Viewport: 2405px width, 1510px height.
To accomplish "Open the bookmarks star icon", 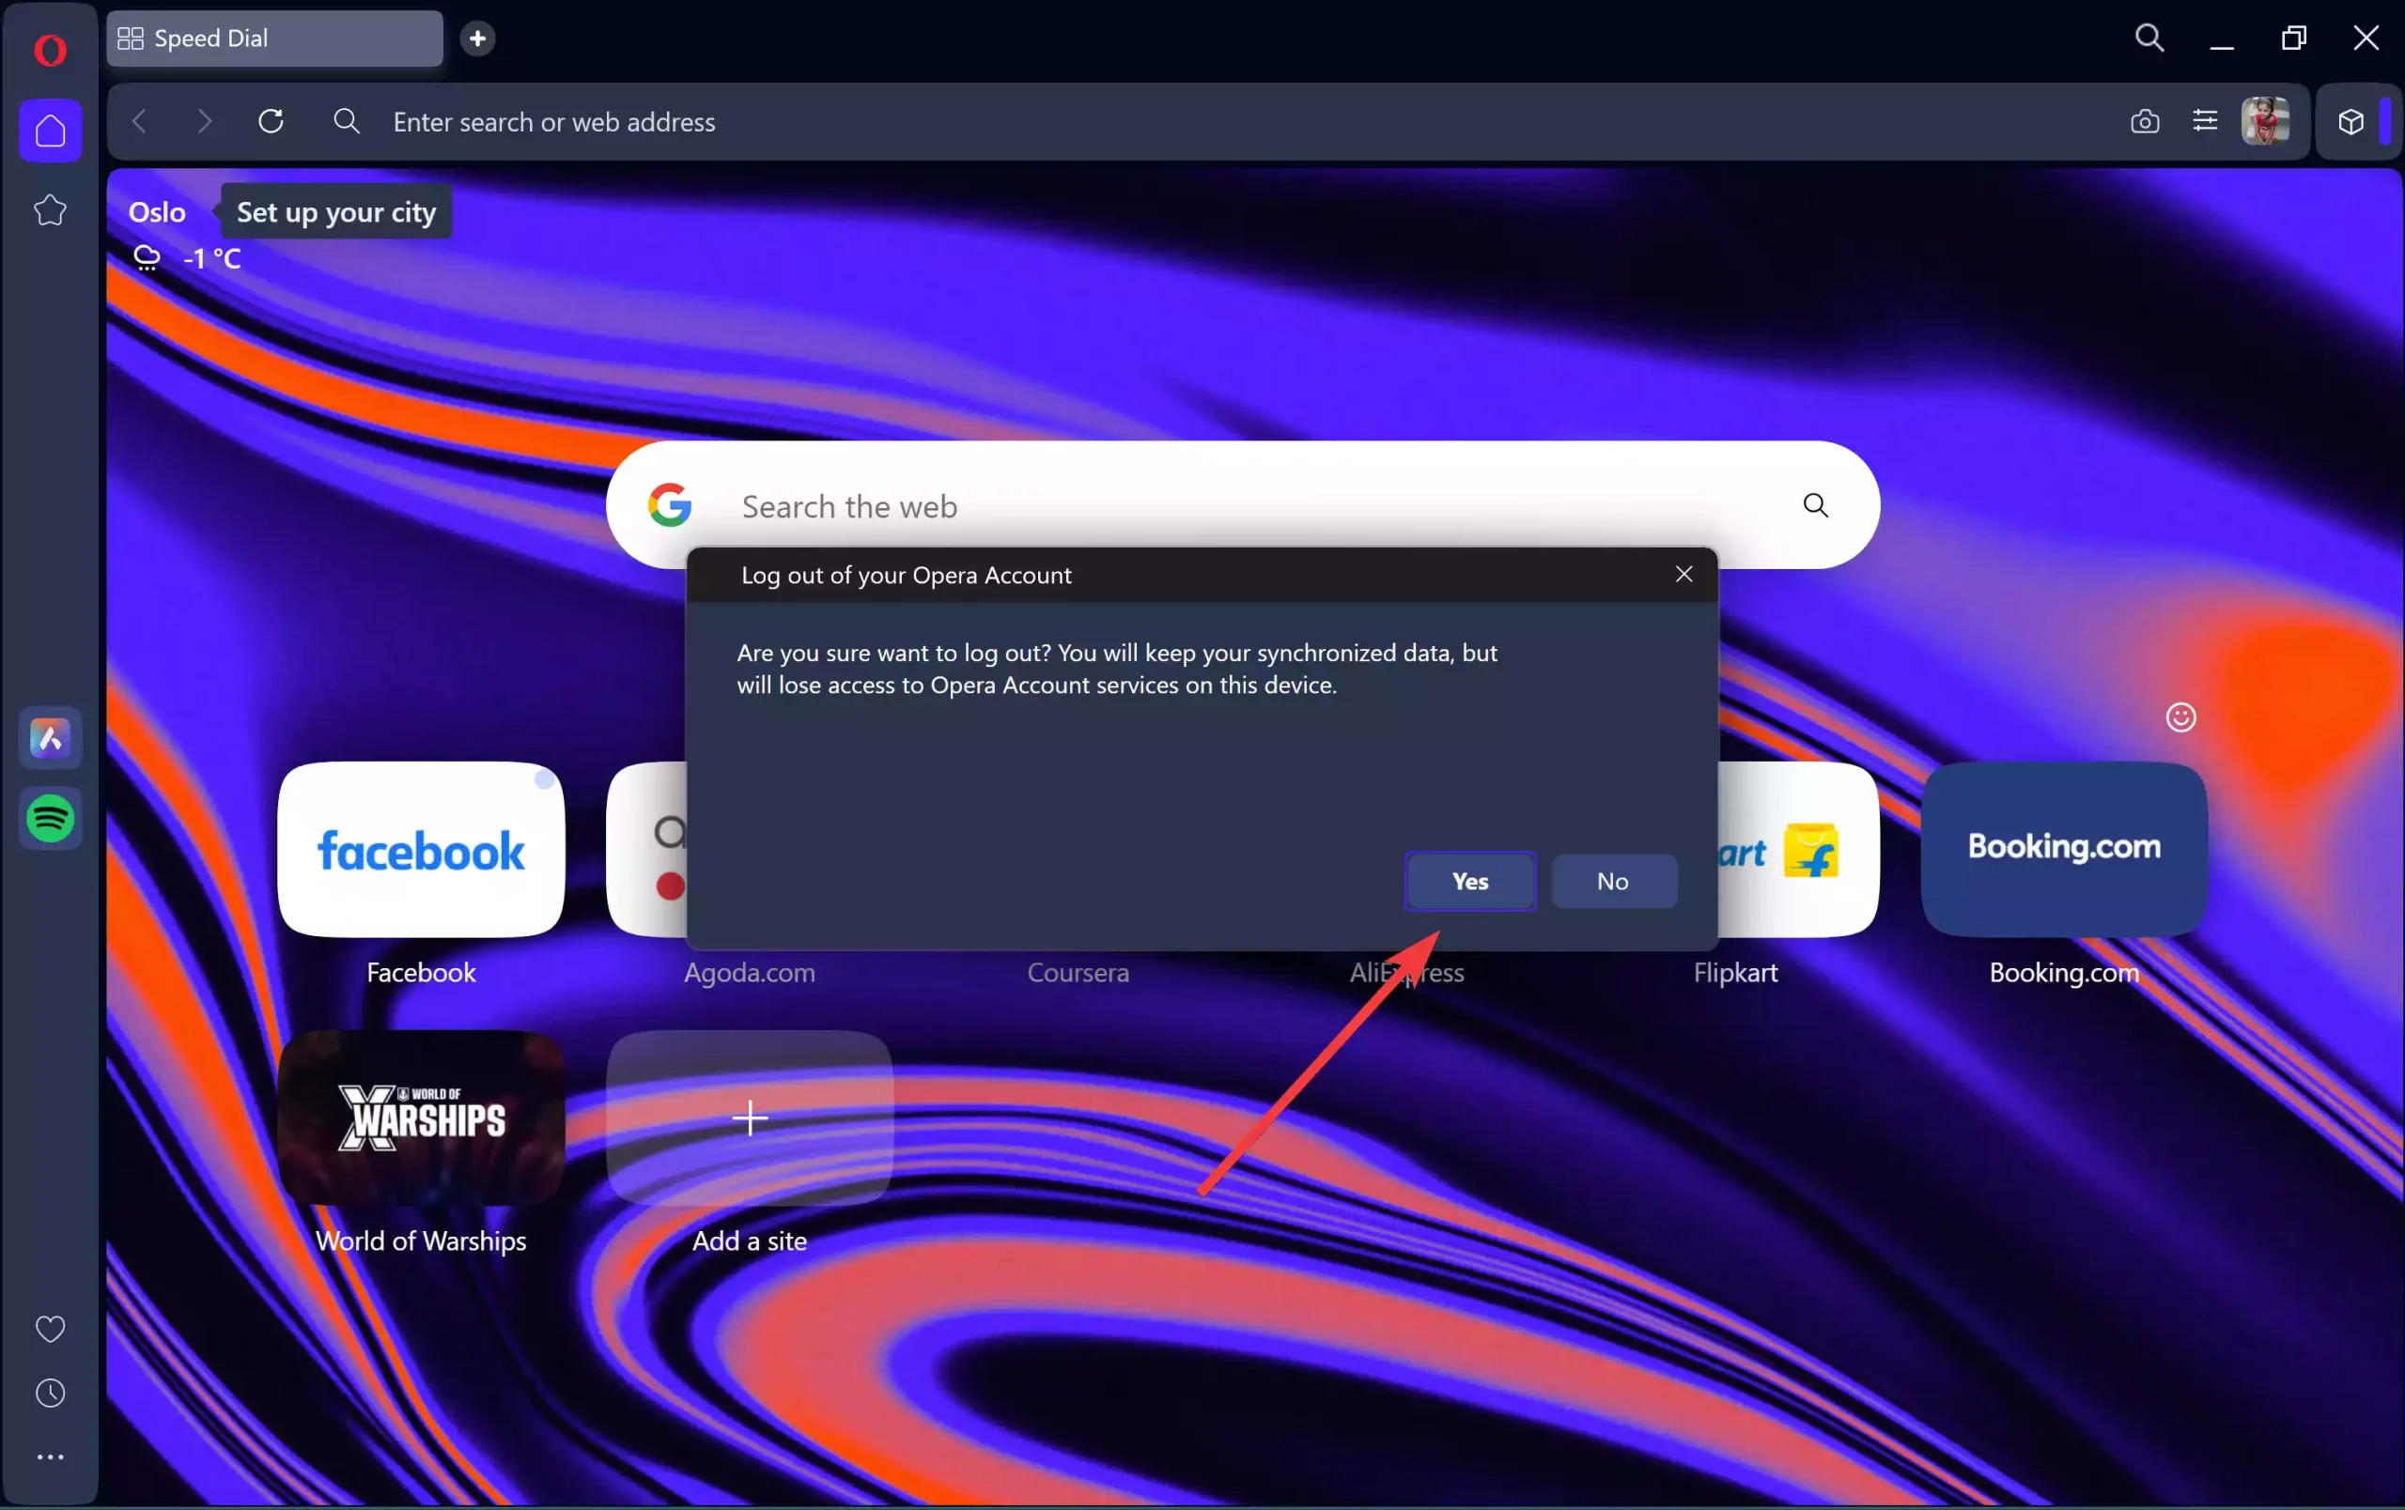I will pyautogui.click(x=50, y=210).
